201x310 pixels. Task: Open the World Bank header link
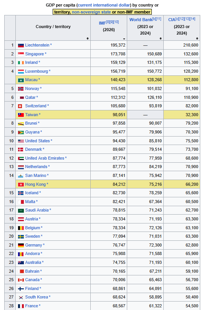tap(141, 20)
